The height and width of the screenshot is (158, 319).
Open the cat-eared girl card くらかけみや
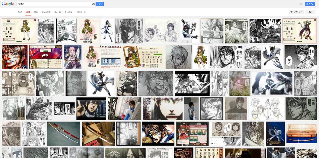pos(300,31)
